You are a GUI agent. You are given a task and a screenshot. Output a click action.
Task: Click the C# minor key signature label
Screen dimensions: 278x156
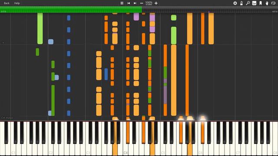pyautogui.click(x=7, y=118)
